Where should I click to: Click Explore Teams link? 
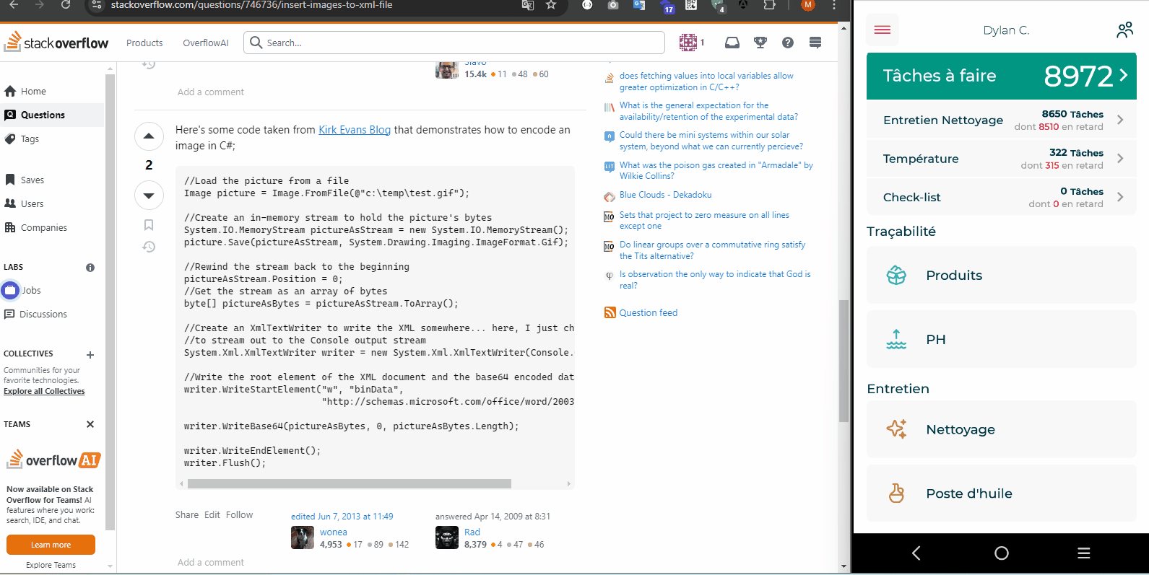[x=51, y=565]
